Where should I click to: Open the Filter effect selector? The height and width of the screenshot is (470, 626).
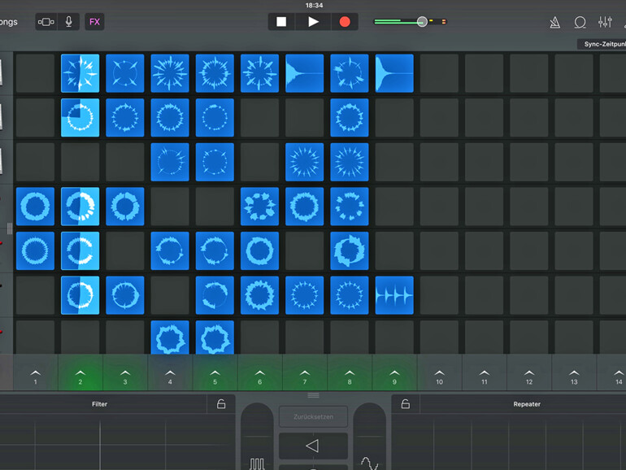(x=100, y=404)
